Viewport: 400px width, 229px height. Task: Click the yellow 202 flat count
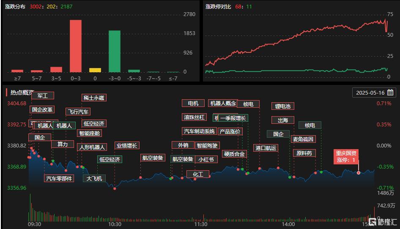[x=51, y=7]
